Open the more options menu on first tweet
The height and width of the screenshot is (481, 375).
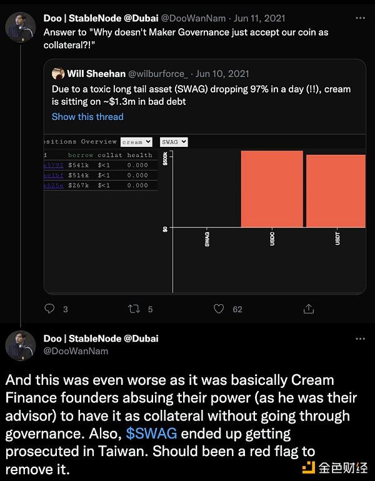360,18
